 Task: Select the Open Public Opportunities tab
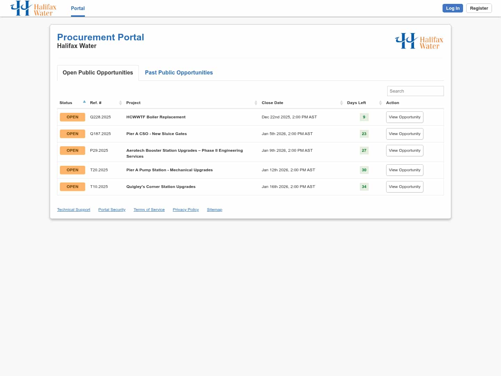click(x=98, y=73)
